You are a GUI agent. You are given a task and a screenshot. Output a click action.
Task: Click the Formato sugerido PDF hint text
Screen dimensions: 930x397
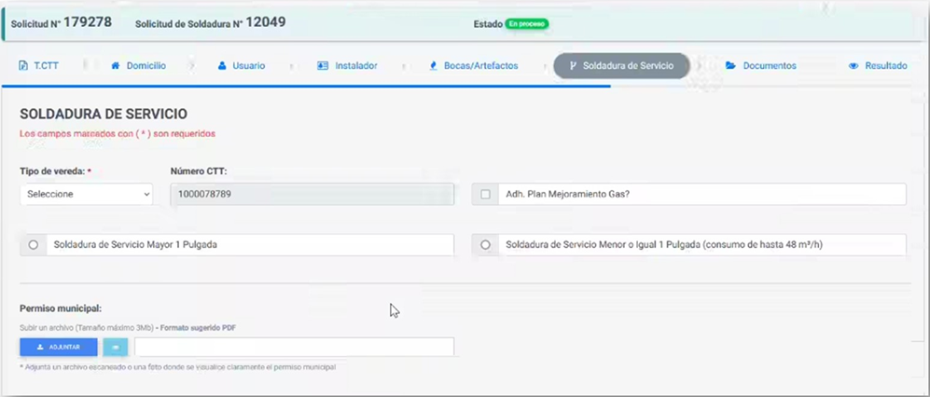tap(196, 328)
